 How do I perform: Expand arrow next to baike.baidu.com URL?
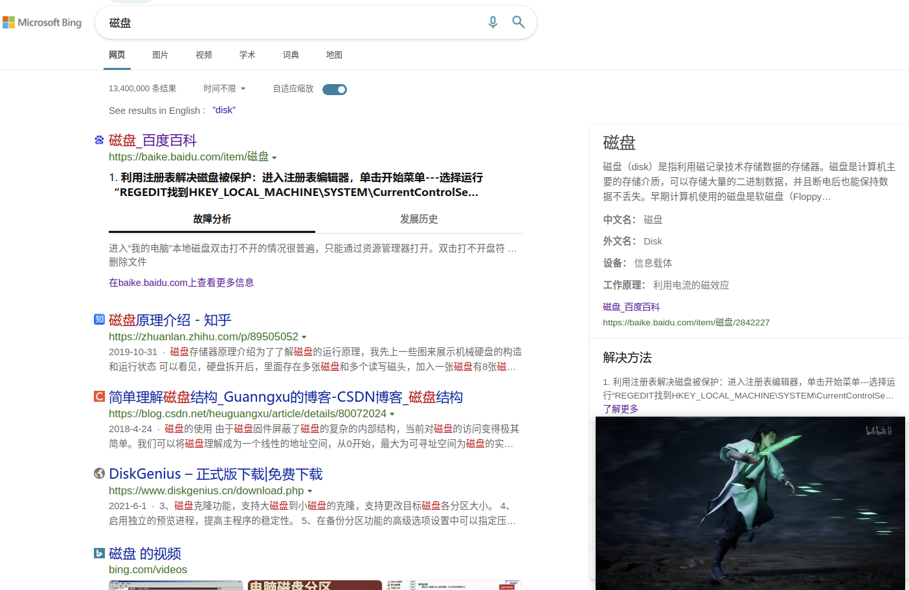tap(275, 158)
